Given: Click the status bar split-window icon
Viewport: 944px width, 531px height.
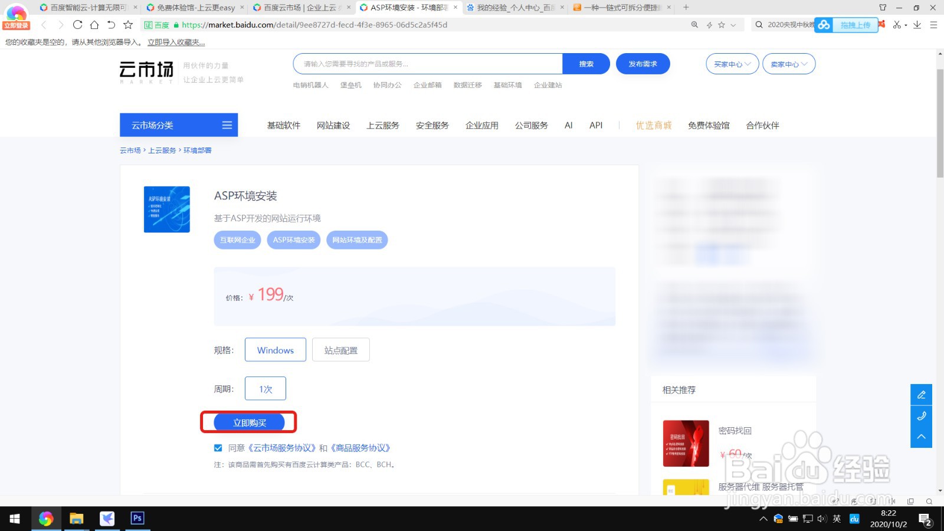Looking at the screenshot, I should click(x=910, y=501).
